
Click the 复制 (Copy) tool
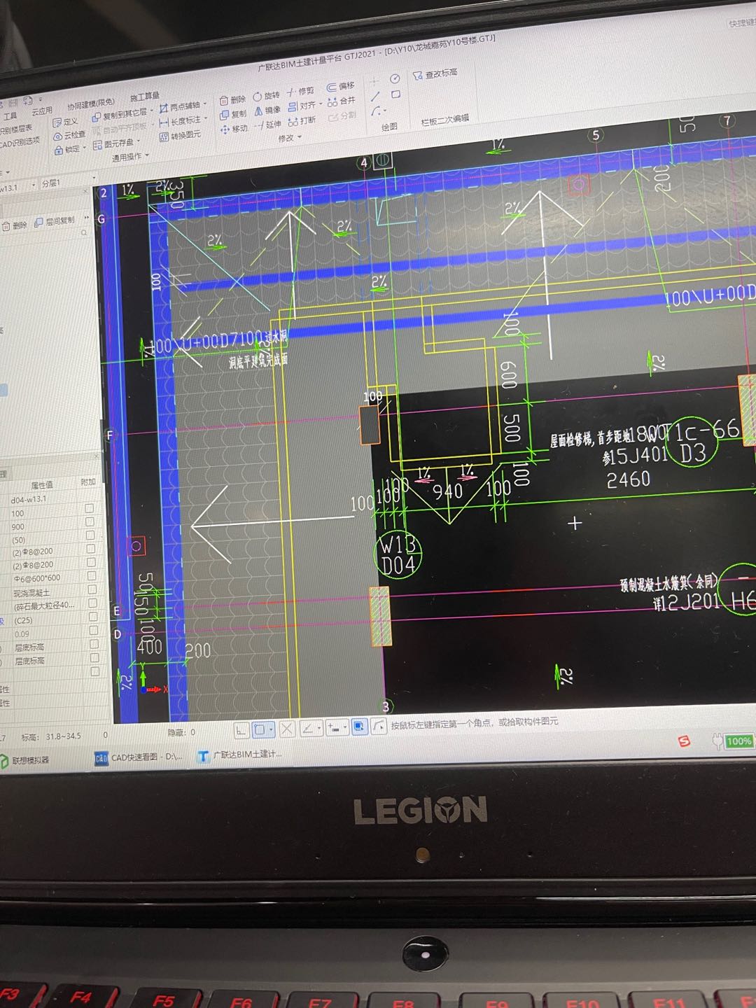(x=233, y=114)
